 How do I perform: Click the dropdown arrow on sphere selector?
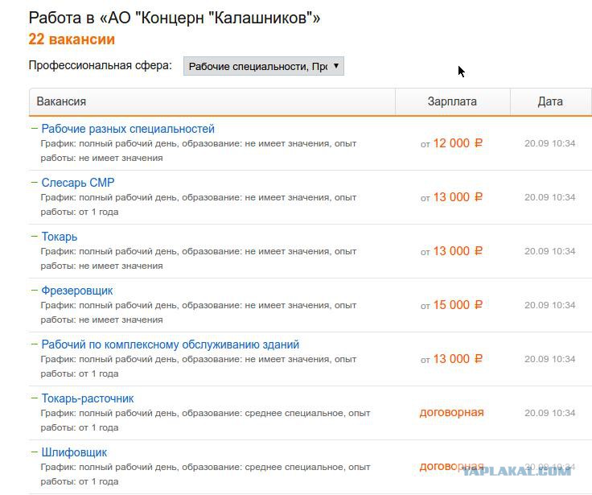(x=336, y=66)
